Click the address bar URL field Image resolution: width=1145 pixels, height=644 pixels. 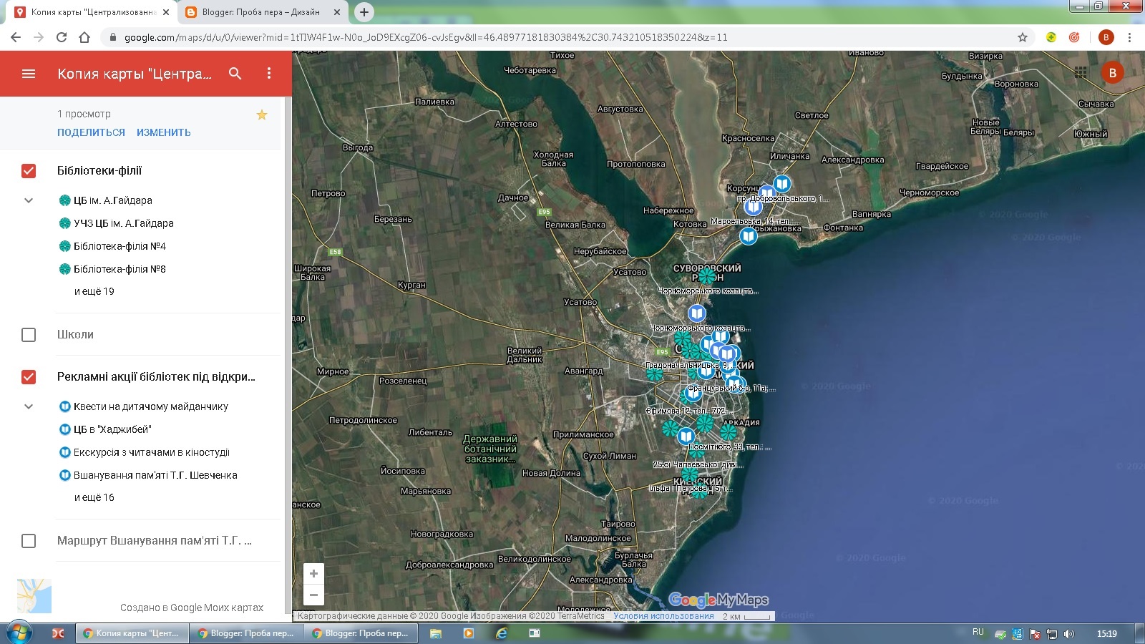click(558, 37)
